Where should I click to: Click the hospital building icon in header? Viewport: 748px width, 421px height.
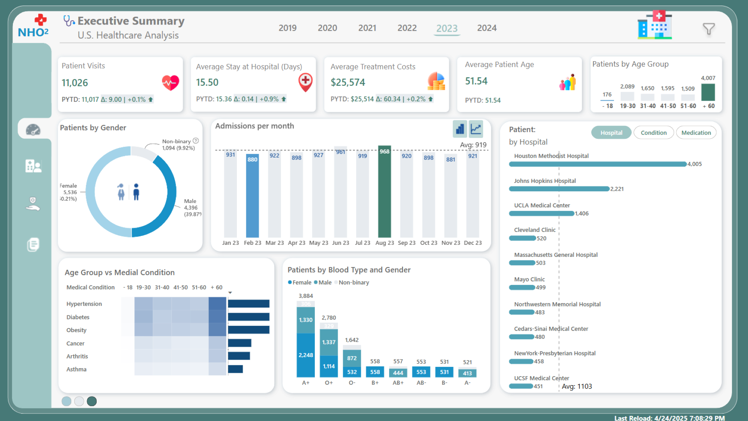pos(654,25)
